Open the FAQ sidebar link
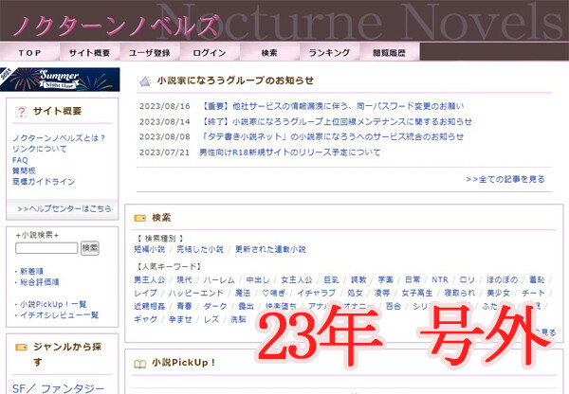The width and height of the screenshot is (569, 394). [20, 160]
